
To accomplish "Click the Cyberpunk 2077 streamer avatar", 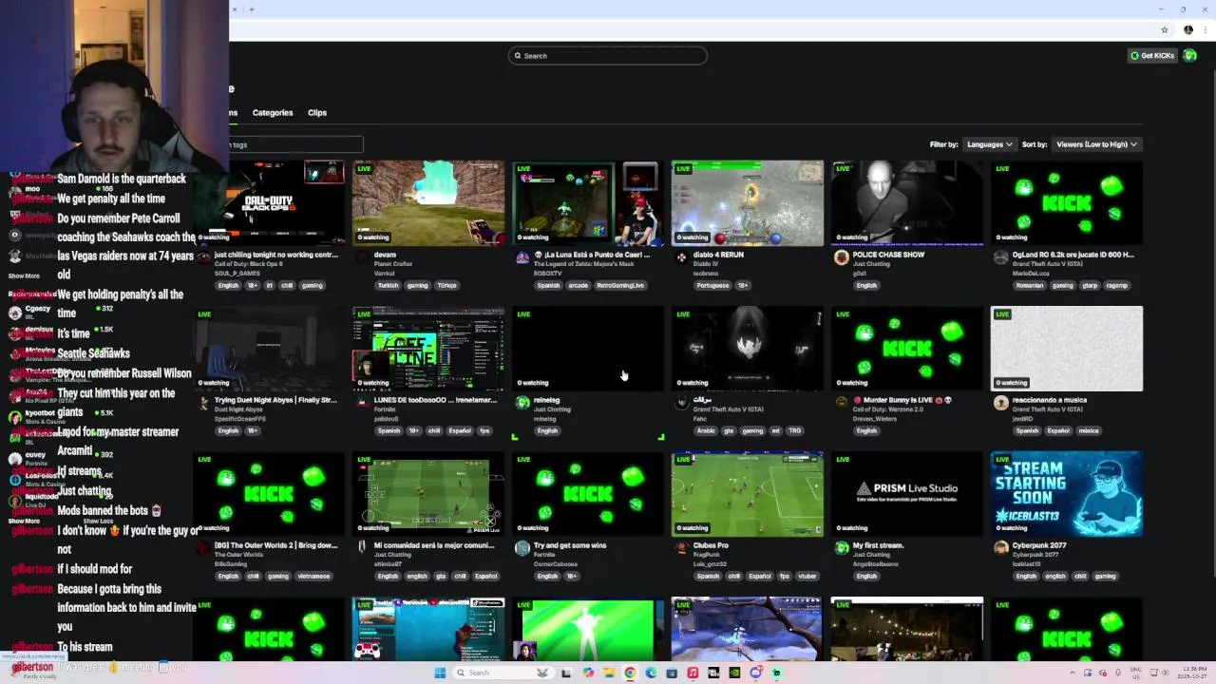I will pos(1000,548).
